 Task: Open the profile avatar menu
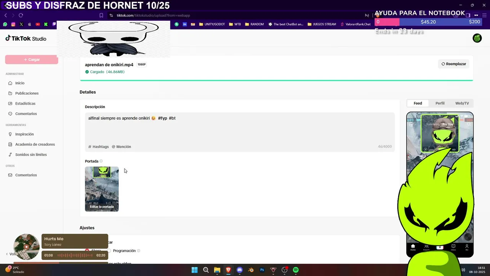[477, 38]
